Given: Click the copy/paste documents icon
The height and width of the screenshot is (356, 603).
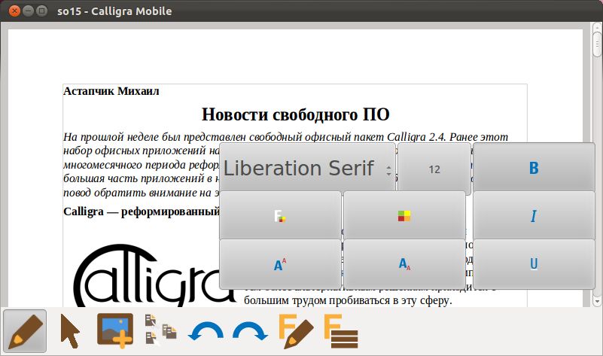Looking at the screenshot, I should tap(161, 330).
